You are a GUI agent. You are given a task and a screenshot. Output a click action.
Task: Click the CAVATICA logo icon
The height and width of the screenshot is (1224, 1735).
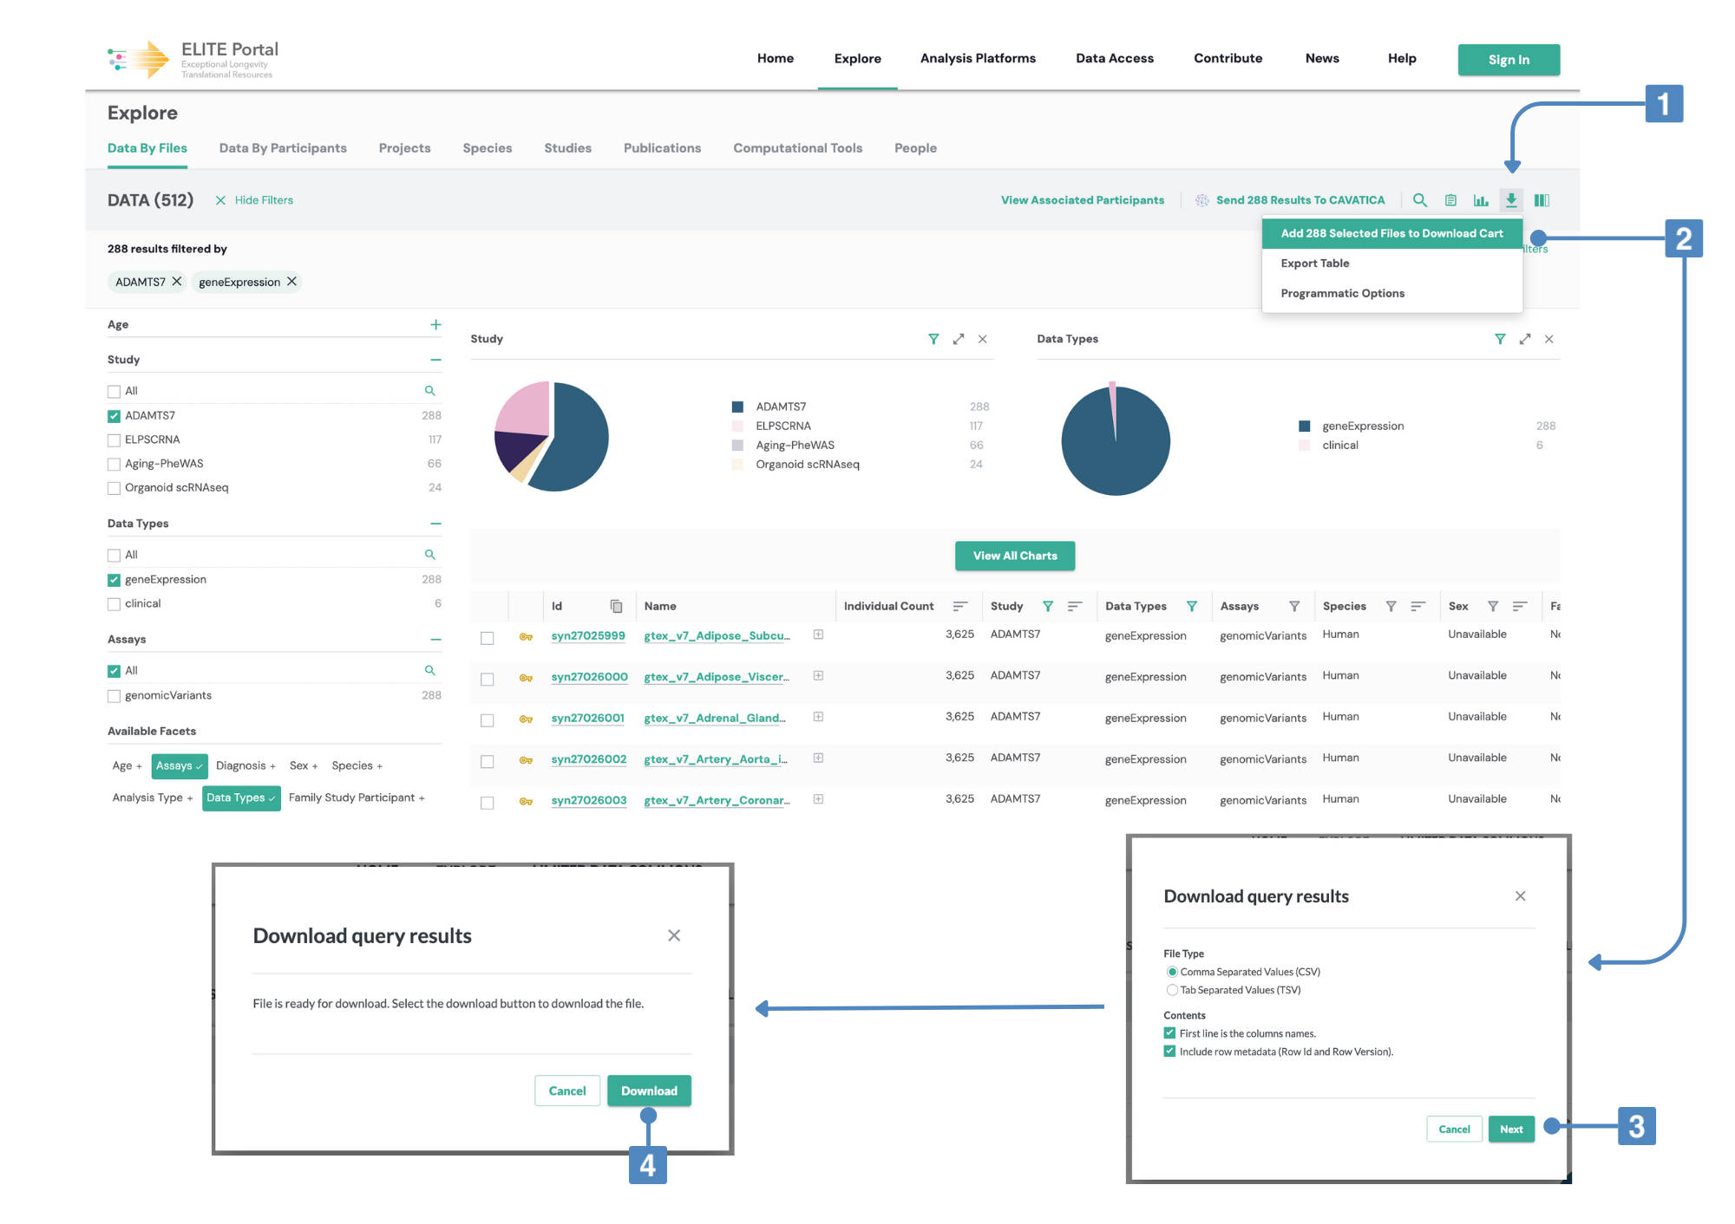[1202, 200]
